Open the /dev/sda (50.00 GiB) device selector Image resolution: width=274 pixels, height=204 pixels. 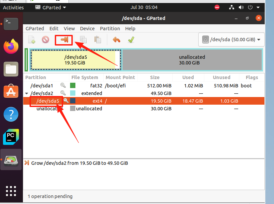coord(231,40)
